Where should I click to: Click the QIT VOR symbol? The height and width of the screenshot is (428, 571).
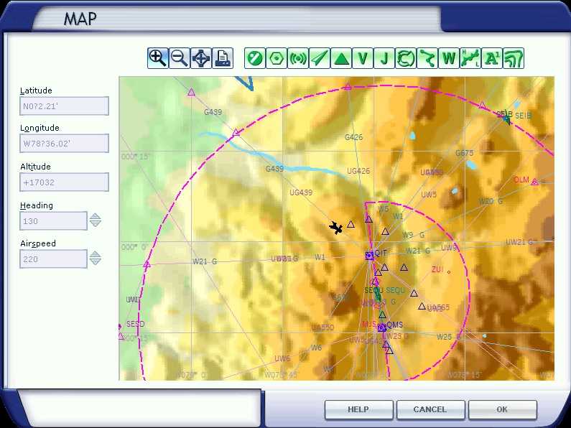tap(370, 256)
